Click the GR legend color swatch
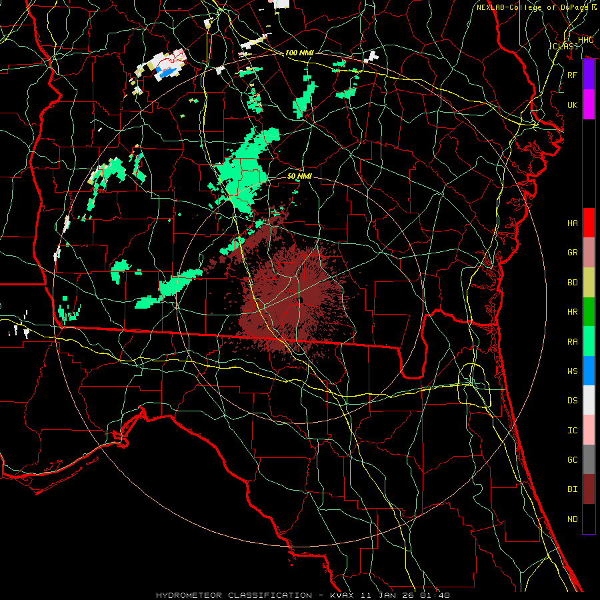The image size is (600, 600). [589, 252]
